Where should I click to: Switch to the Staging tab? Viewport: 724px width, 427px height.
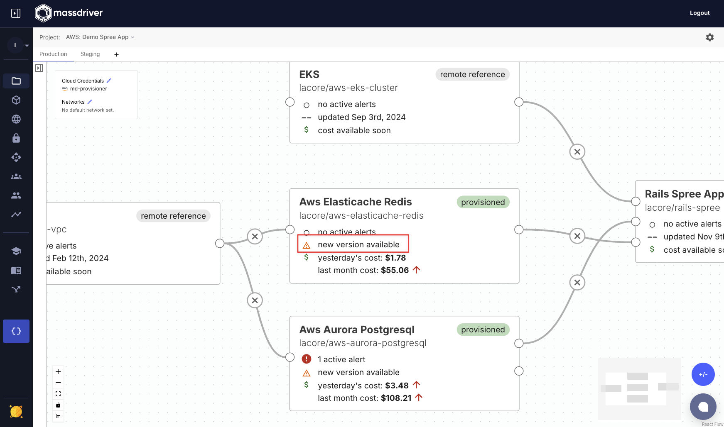(x=90, y=54)
